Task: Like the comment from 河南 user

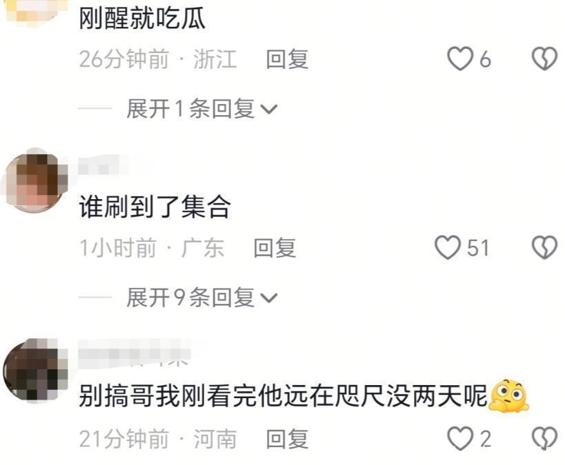Action: pyautogui.click(x=459, y=438)
